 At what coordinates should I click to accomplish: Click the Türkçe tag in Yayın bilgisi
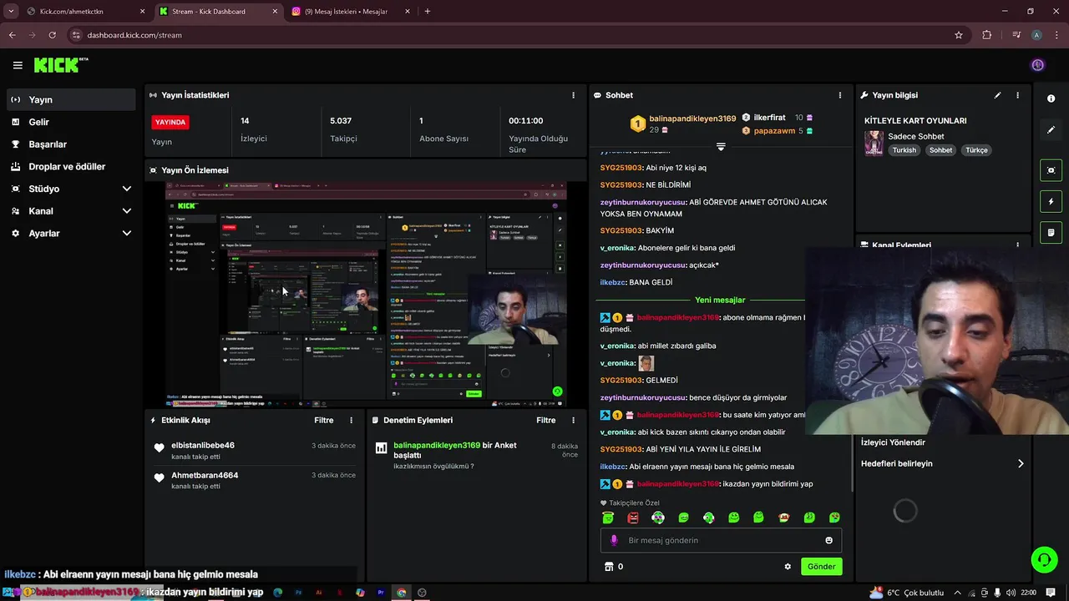[976, 150]
